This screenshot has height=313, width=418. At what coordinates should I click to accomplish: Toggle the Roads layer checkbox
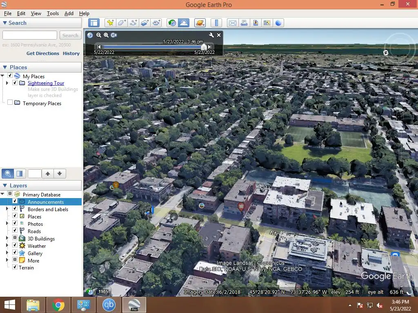tap(15, 231)
